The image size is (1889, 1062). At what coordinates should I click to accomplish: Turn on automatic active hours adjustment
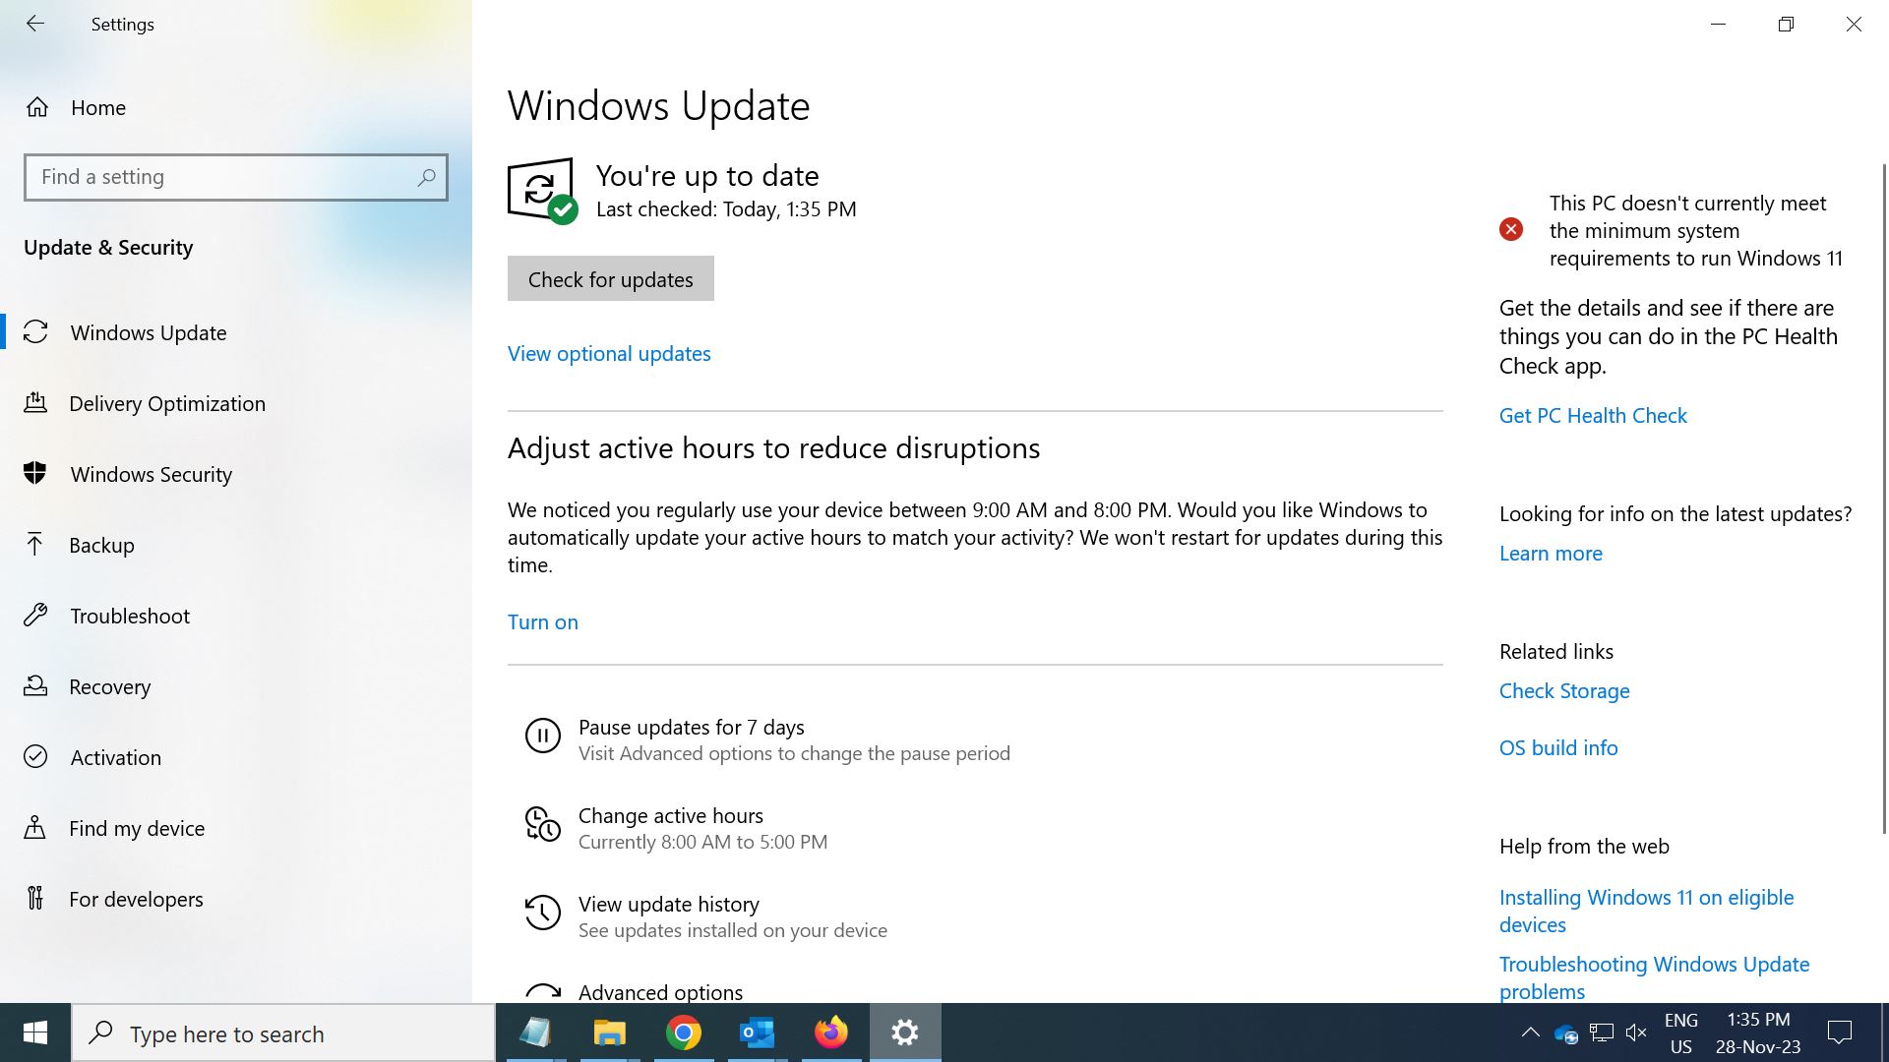click(x=542, y=621)
